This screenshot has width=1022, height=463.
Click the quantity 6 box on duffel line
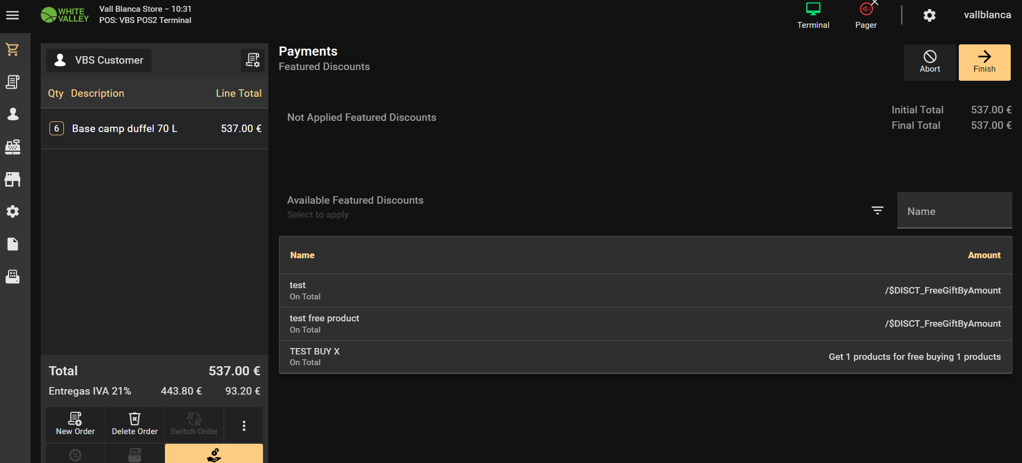click(57, 128)
